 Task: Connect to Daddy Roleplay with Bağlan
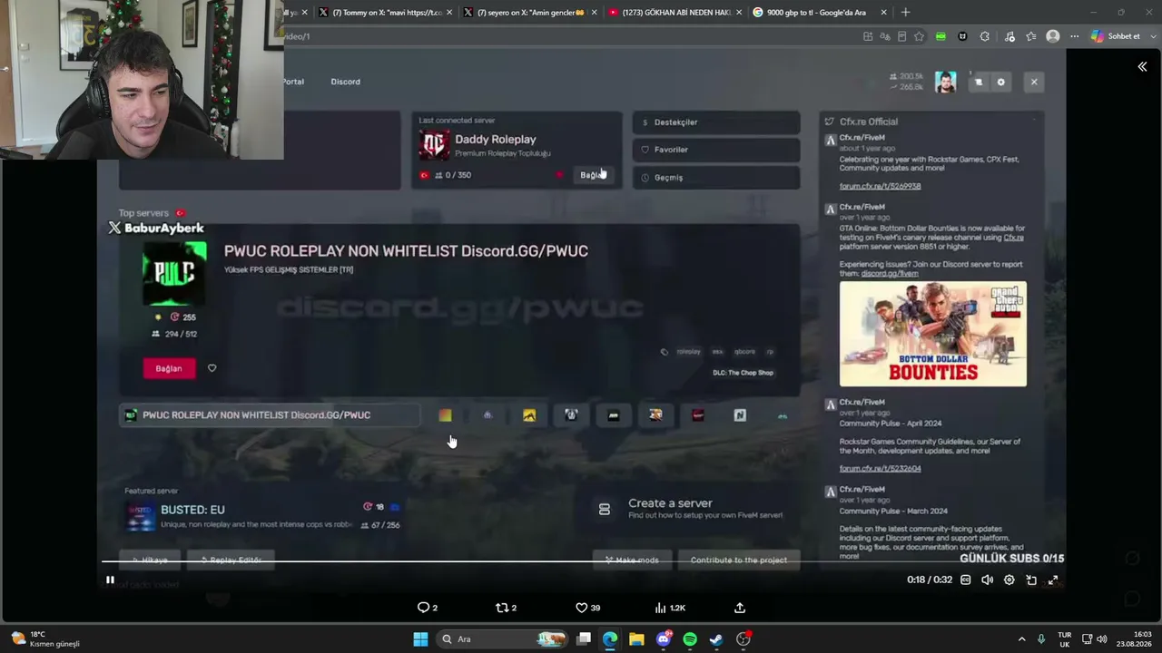click(593, 175)
